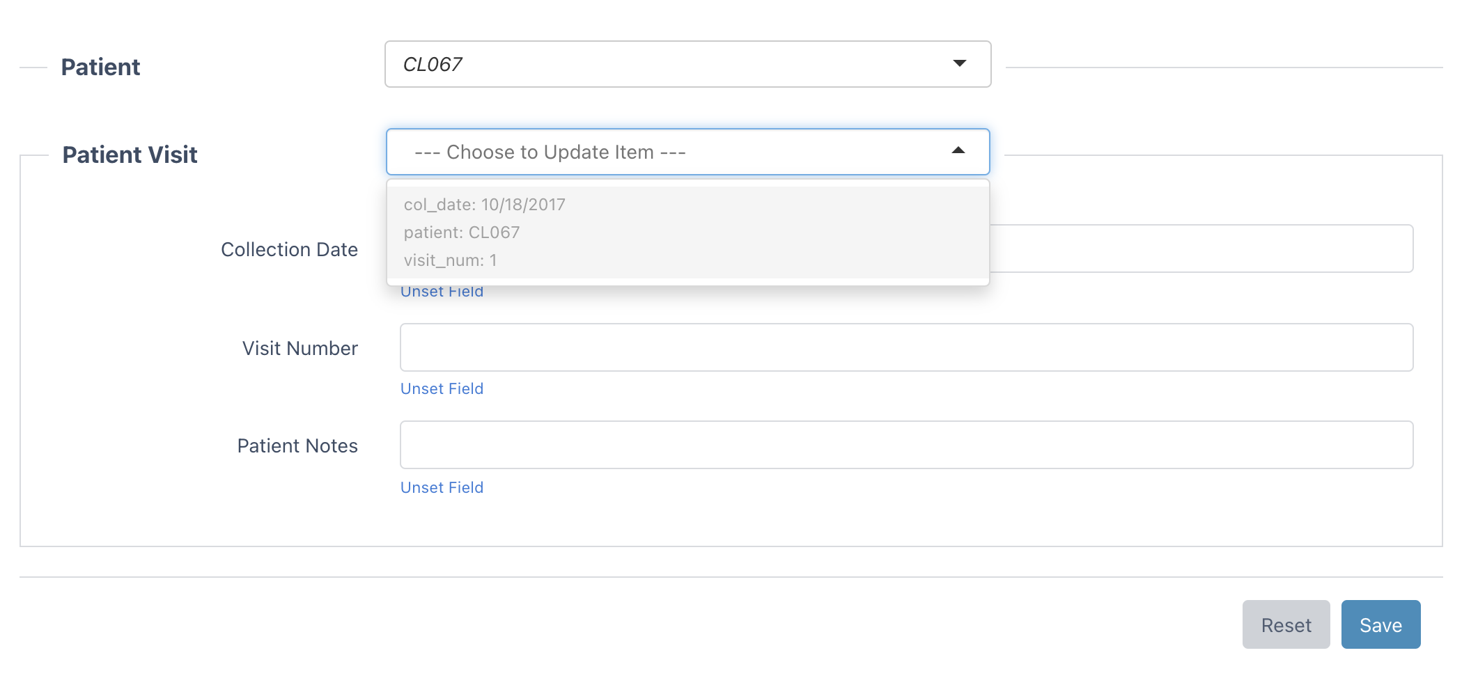Collapse the Patient Visit dropdown using its up arrow
The width and height of the screenshot is (1478, 678).
958,150
